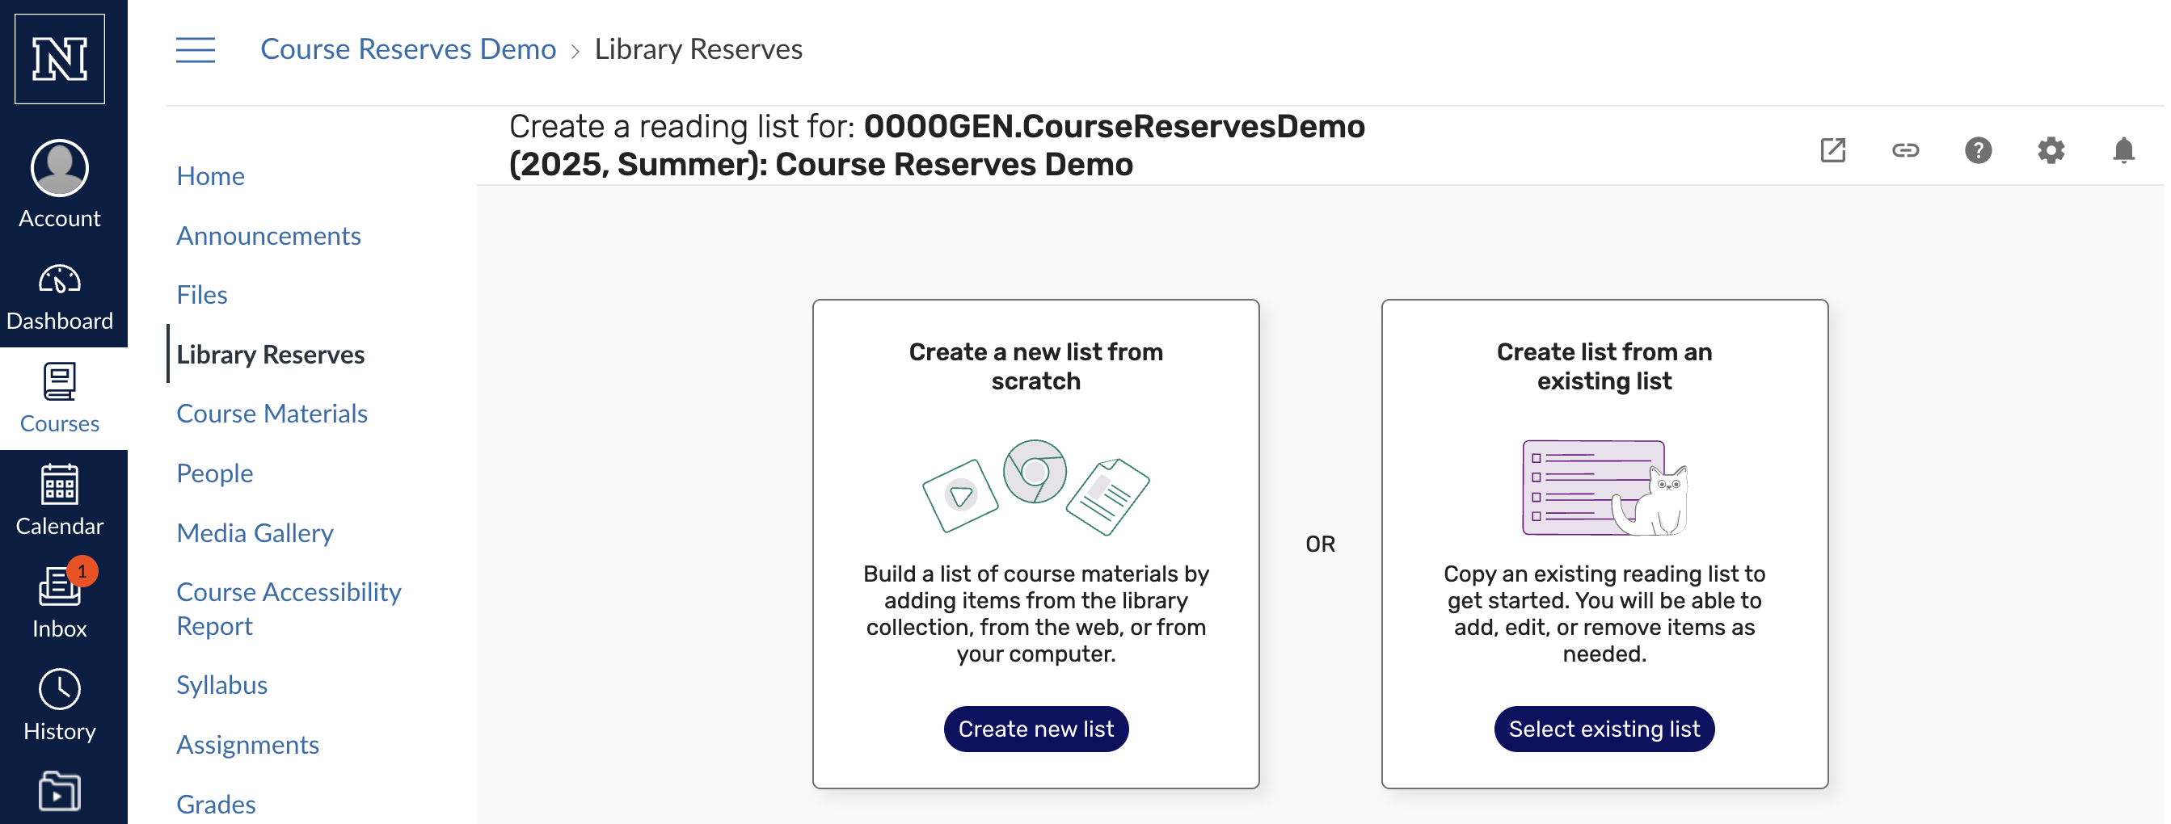This screenshot has height=824, width=2171.
Task: Click the Select existing list button
Action: click(1604, 729)
